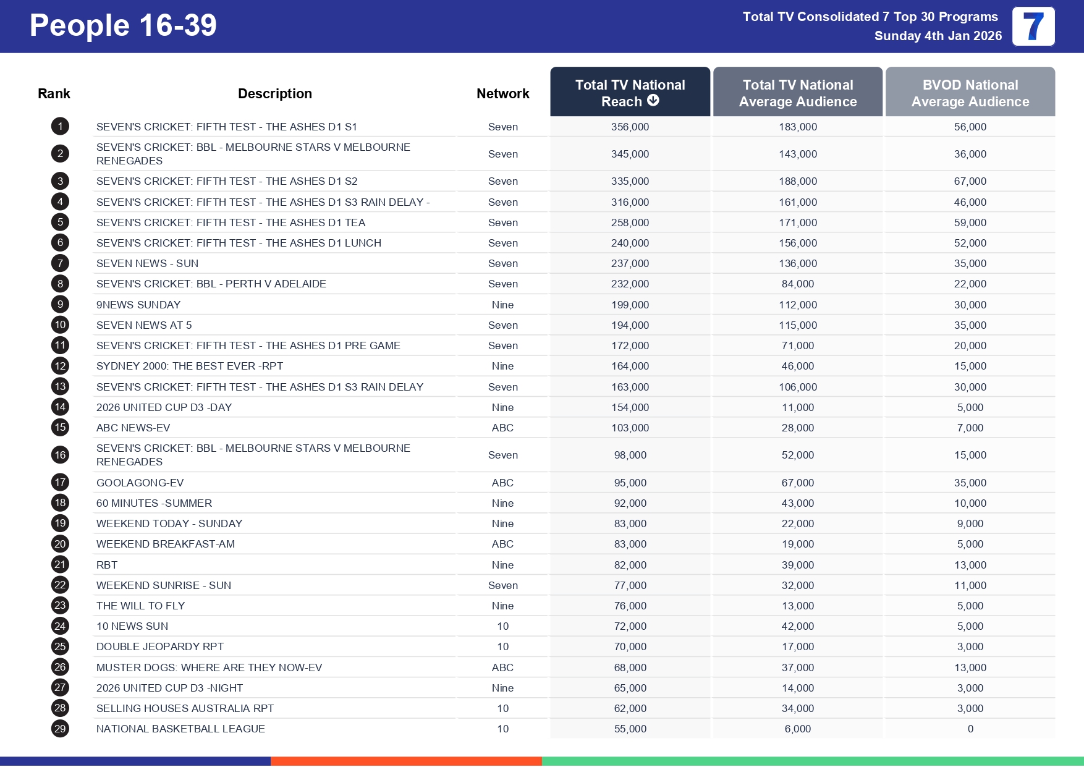Image resolution: width=1084 pixels, height=767 pixels.
Task: Select the SEVEN NEWS - SUN row
Action: (148, 263)
